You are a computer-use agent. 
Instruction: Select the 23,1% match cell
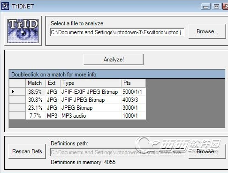(x=36, y=107)
